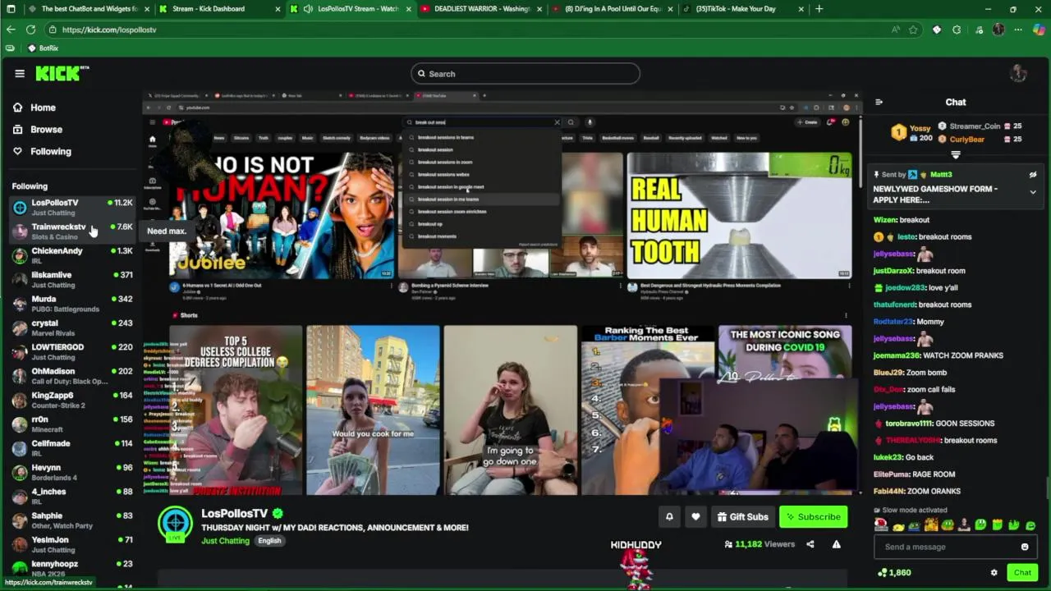Hide the pinned message in chat
The image size is (1051, 591).
point(1033,175)
